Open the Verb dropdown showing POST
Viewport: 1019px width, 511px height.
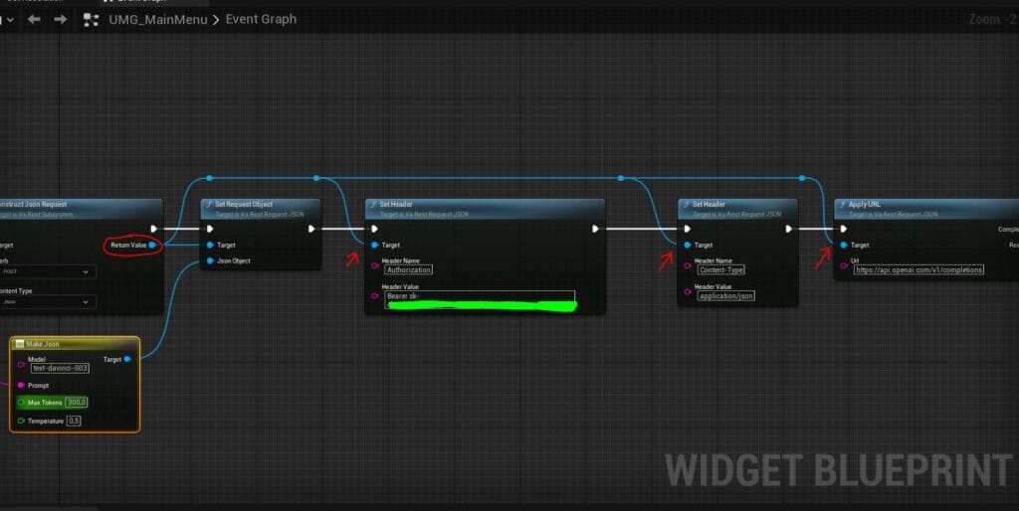click(x=48, y=270)
